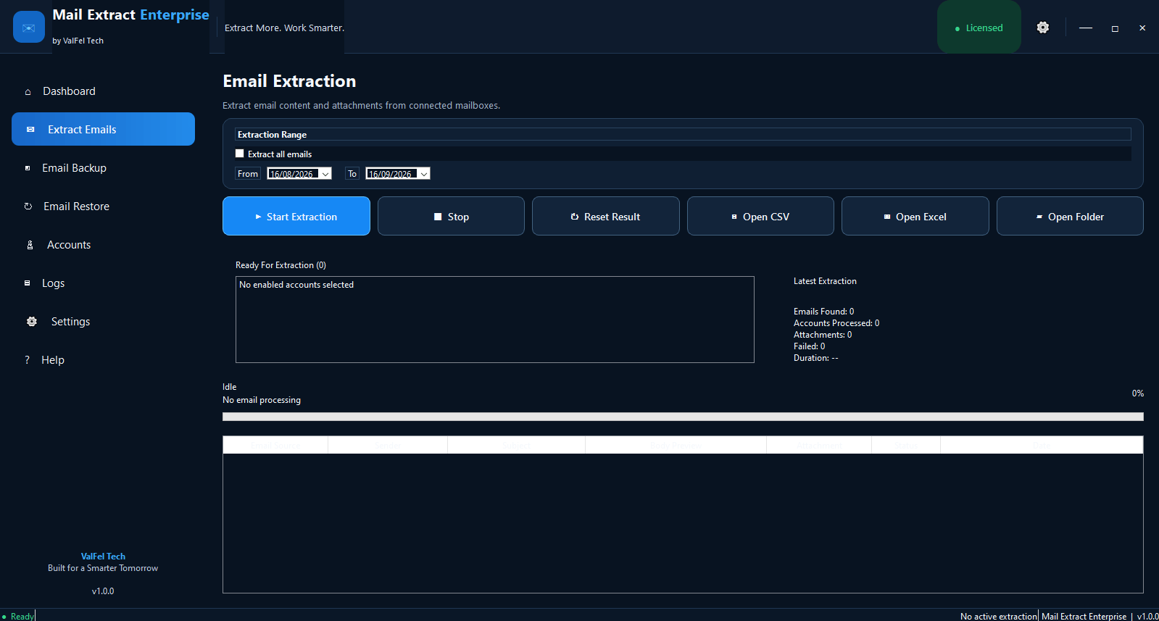Open settings via the top-right gear icon
The image size is (1159, 621).
[1042, 28]
